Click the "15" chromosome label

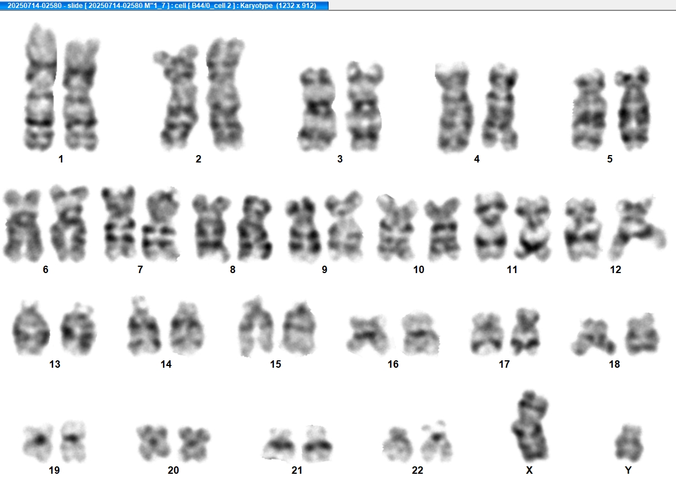[x=276, y=364]
